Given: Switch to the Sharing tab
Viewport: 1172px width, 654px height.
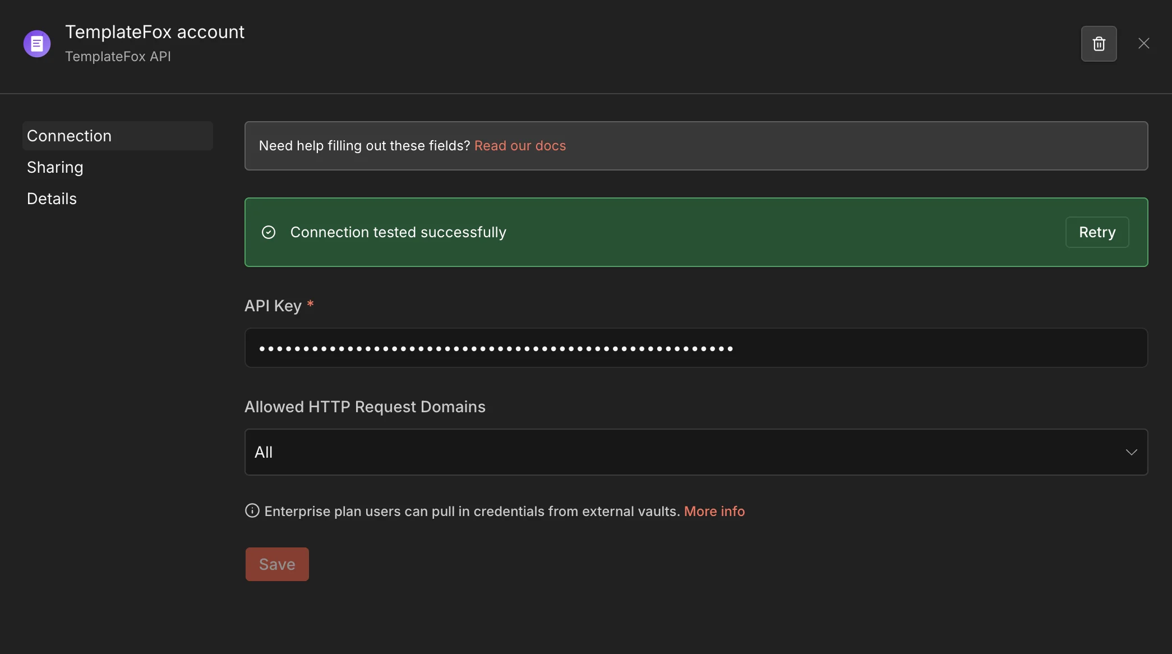Looking at the screenshot, I should 55,167.
